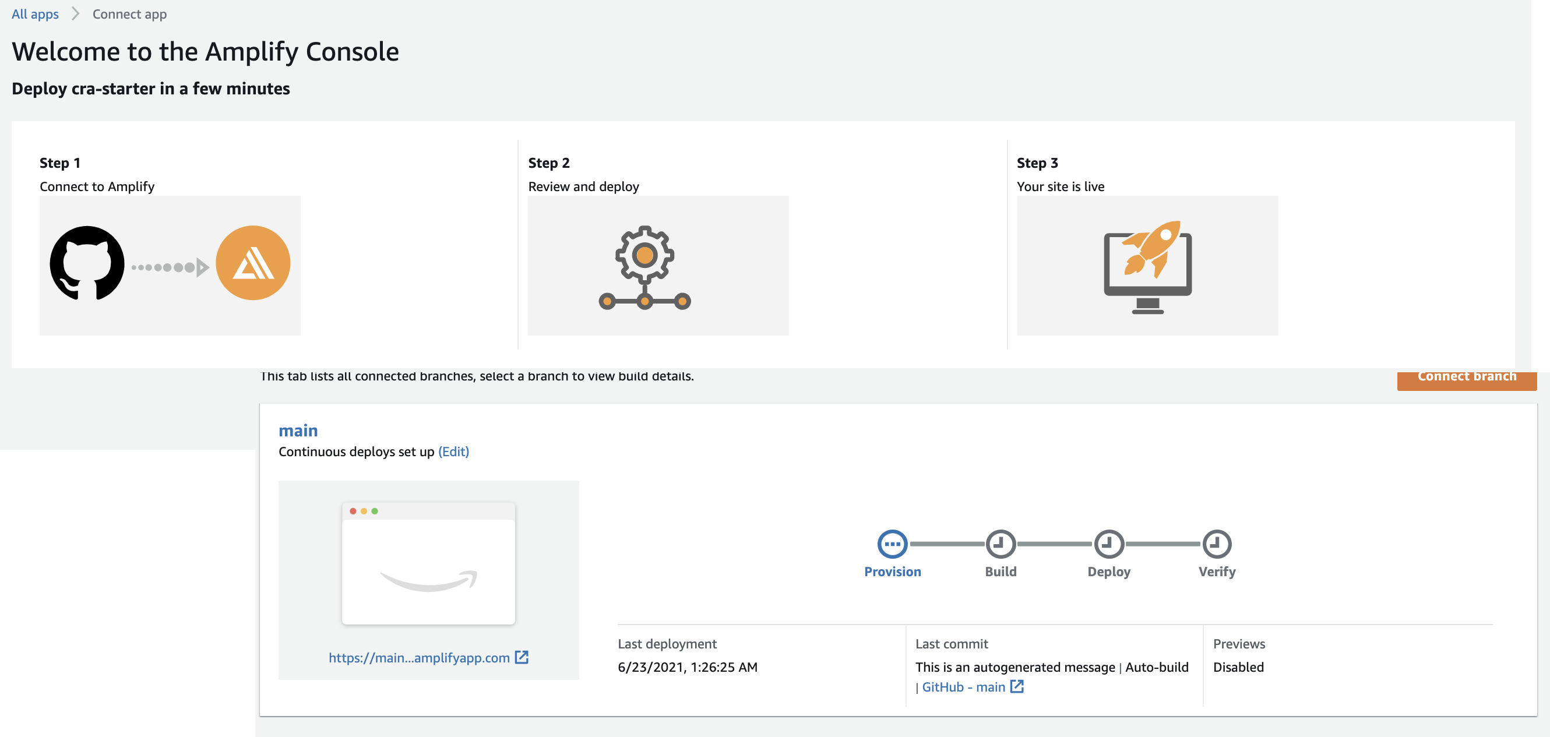Click the rocket monitor icon in Step 3
The height and width of the screenshot is (737, 1550).
click(1147, 266)
